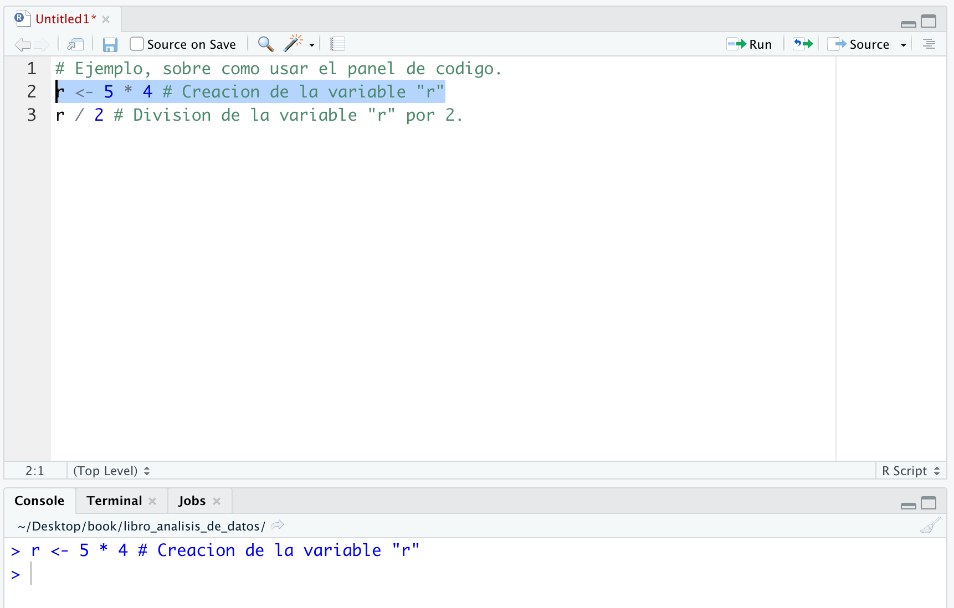Click the Compile Report icon
Screen dimensions: 954x608
coord(337,44)
